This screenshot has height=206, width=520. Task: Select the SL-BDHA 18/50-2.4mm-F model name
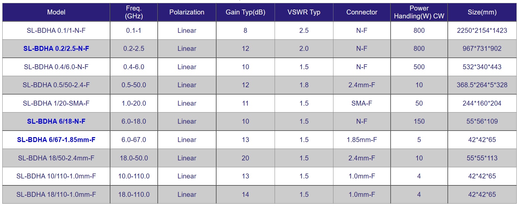[x=56, y=158]
